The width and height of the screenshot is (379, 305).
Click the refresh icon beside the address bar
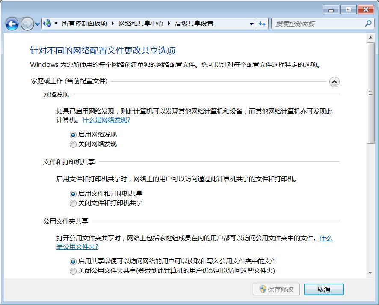(262, 24)
